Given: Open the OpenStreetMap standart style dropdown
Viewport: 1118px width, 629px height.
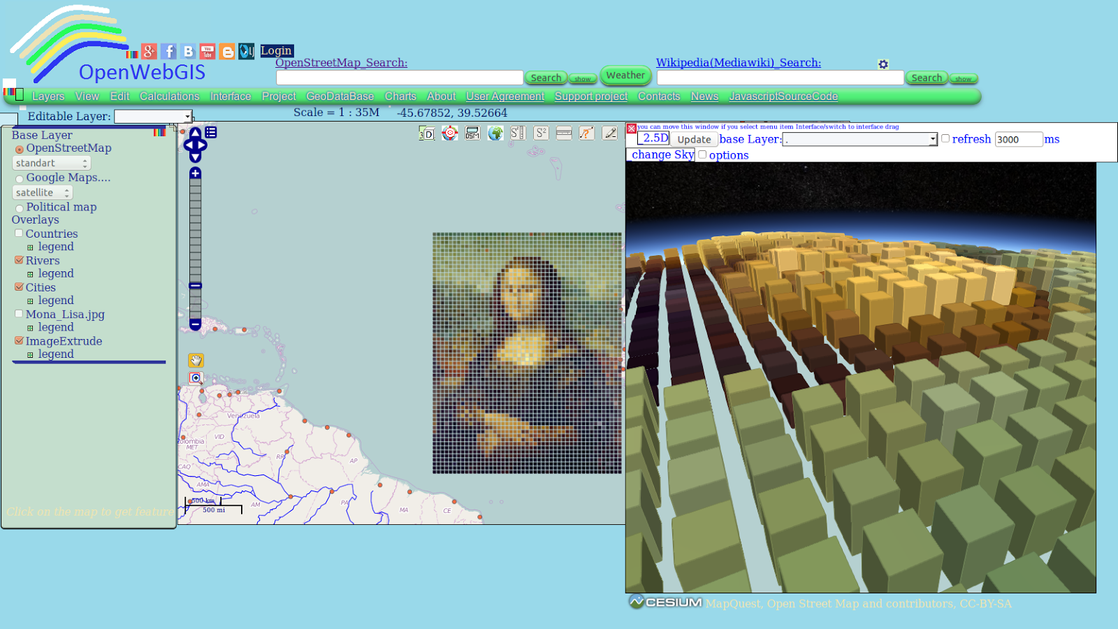Looking at the screenshot, I should pyautogui.click(x=52, y=163).
